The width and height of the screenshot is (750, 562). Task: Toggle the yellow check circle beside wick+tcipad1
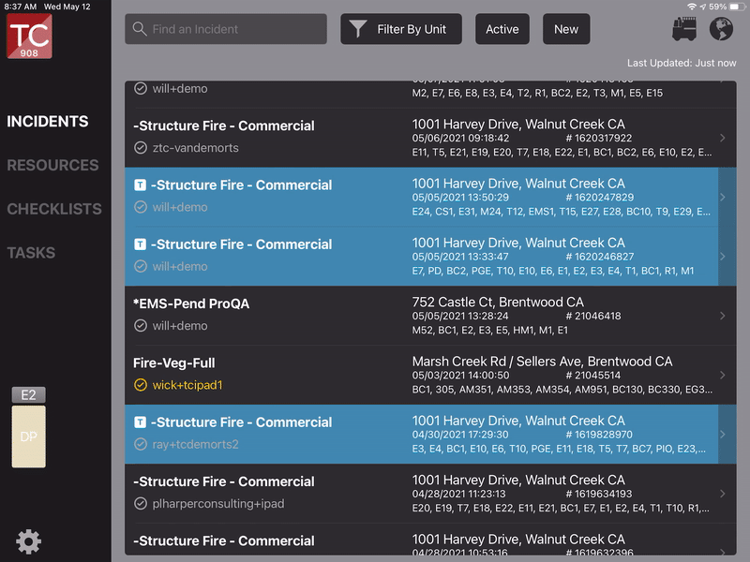pyautogui.click(x=141, y=385)
